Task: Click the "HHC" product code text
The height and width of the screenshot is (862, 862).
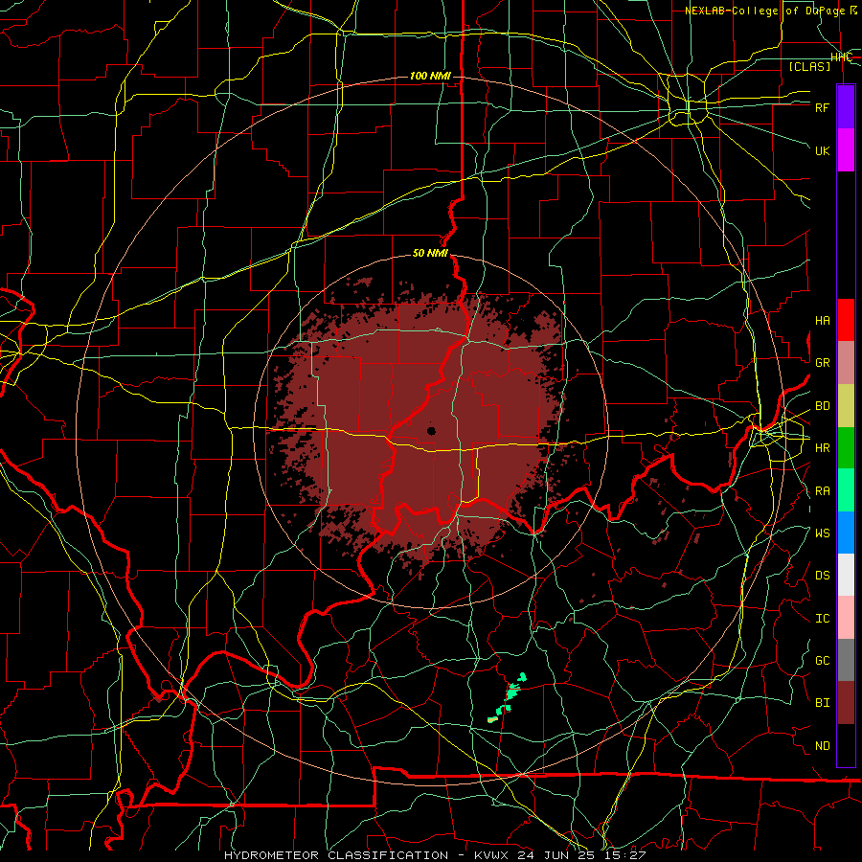Action: tap(841, 57)
